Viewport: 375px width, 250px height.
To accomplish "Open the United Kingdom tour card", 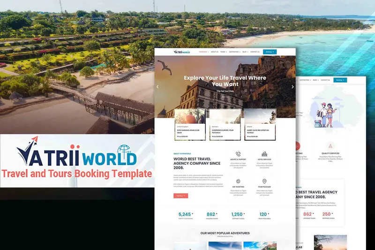I will [190, 124].
